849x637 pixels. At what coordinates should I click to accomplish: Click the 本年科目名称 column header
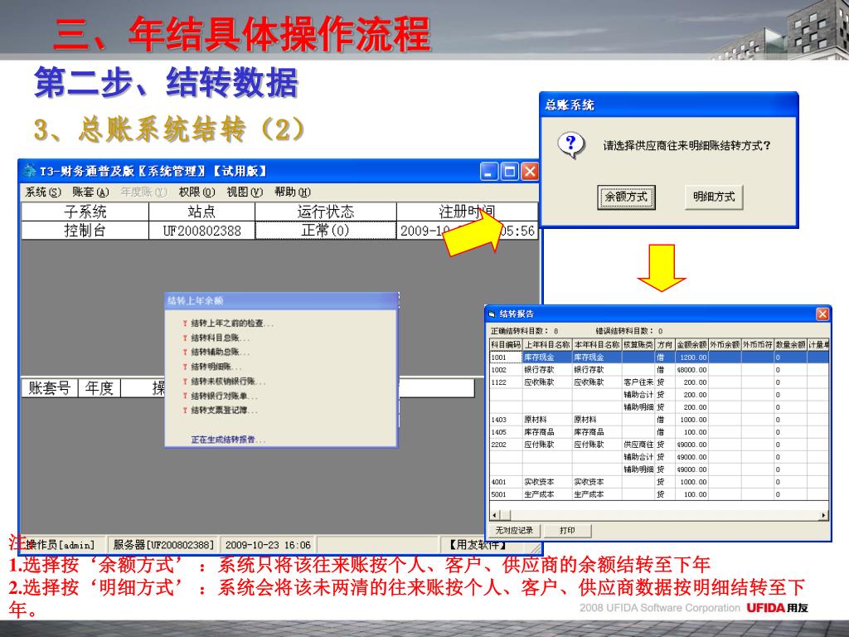(x=597, y=344)
